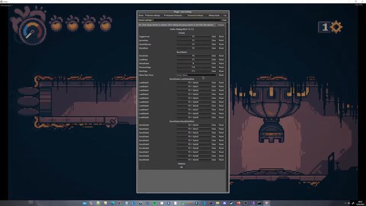Viewport: 366px width, 206px height.
Task: Click the SaveState3 key binding field
Action: click(193, 137)
